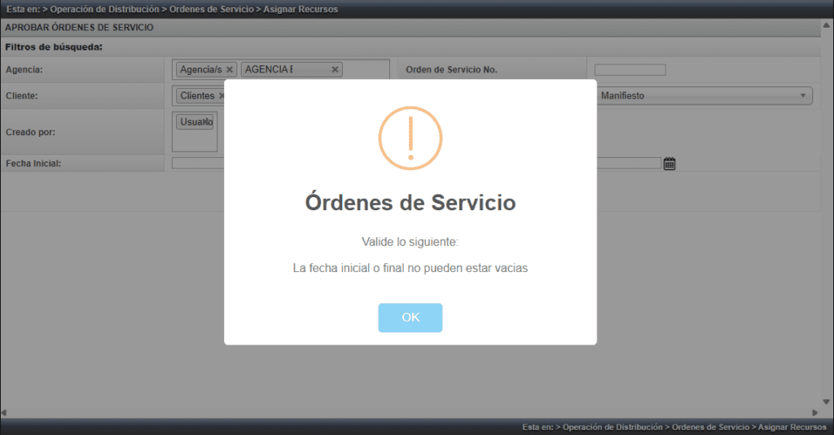Click the Órdenes de Servicio dialog title

(410, 203)
